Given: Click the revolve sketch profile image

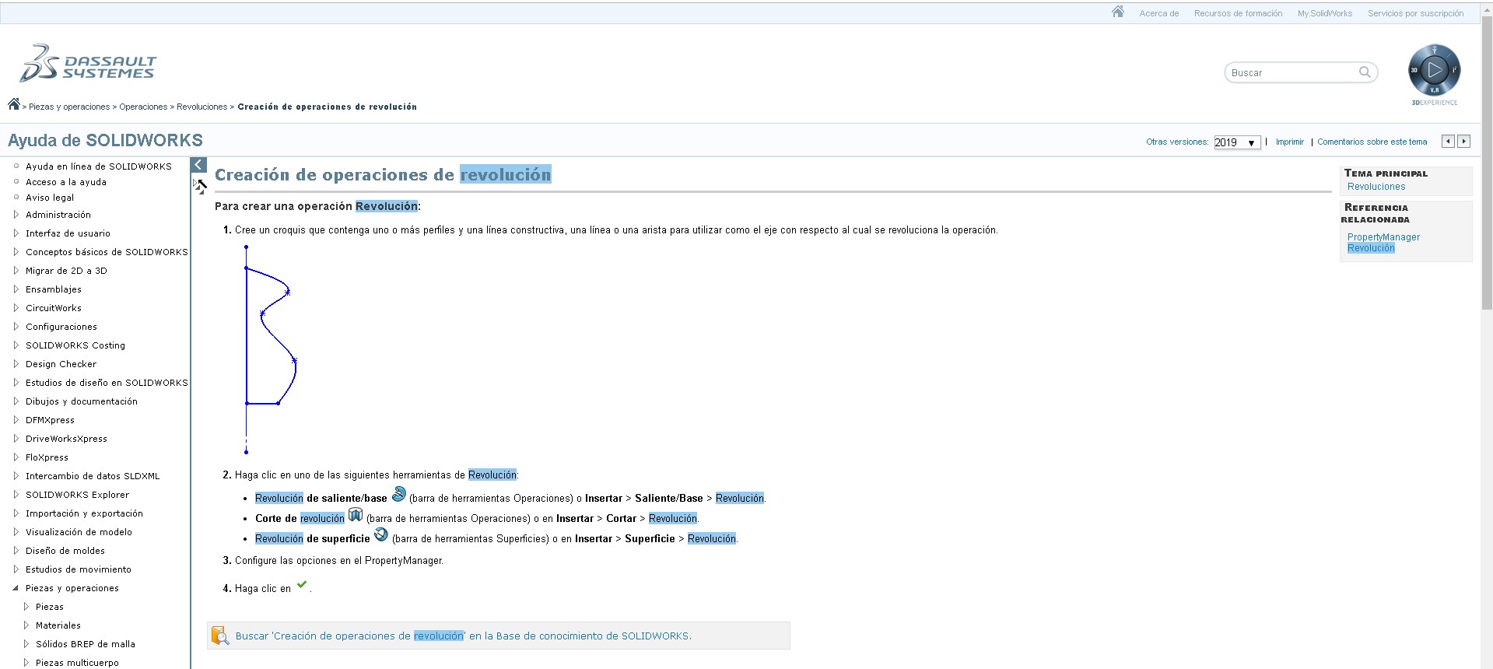Looking at the screenshot, I should click(x=270, y=349).
